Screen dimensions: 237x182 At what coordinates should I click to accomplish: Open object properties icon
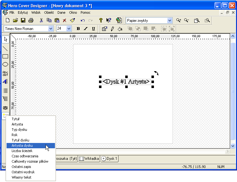104,29
